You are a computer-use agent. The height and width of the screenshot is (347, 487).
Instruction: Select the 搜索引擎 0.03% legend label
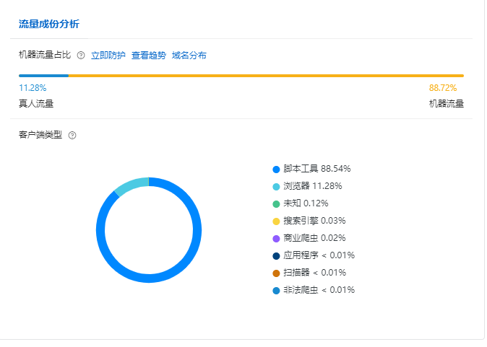[x=315, y=221]
